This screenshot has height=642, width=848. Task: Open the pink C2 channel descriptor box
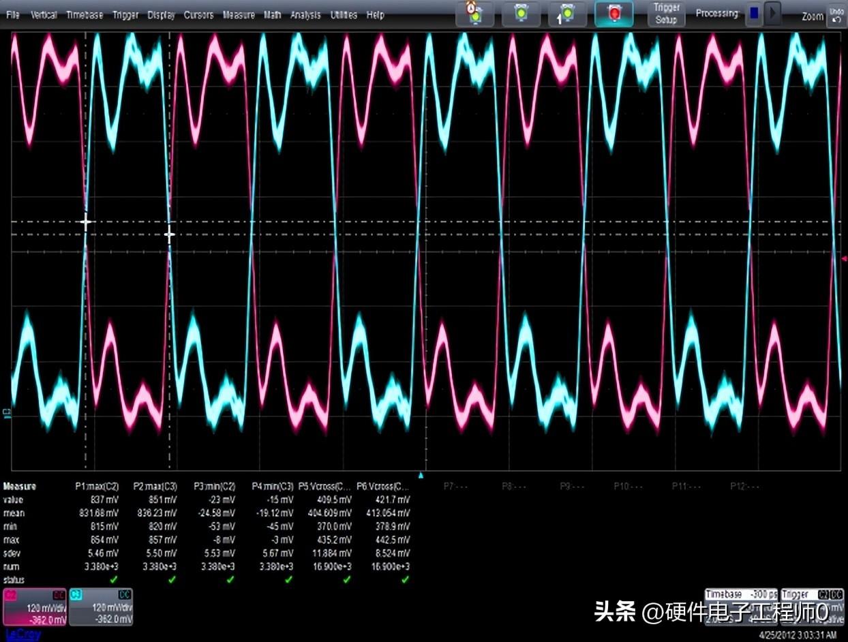click(34, 607)
